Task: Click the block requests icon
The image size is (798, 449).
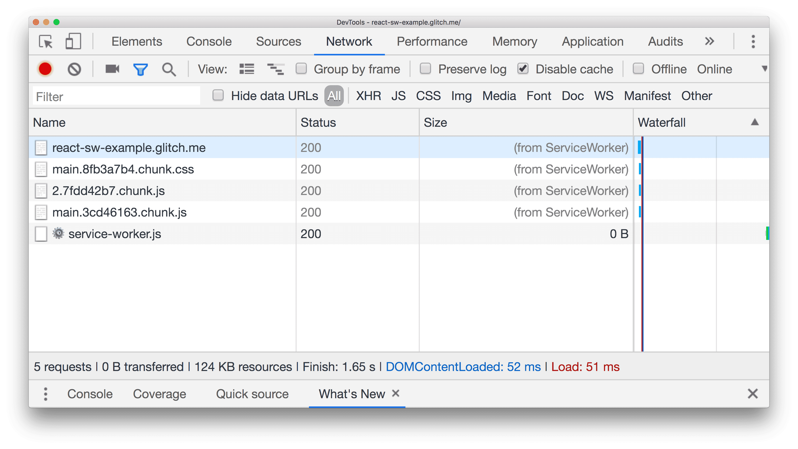Action: pyautogui.click(x=74, y=69)
